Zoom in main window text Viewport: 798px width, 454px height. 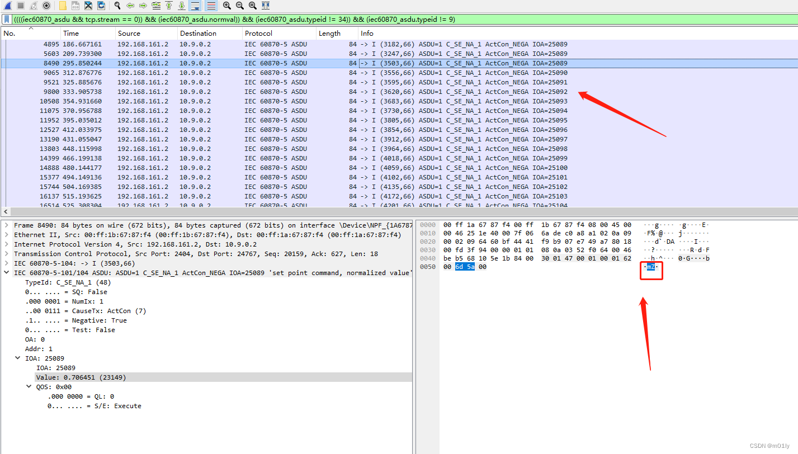coord(227,6)
